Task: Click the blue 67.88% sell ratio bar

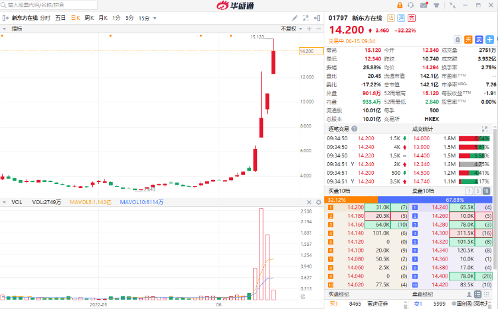Action: [x=435, y=200]
